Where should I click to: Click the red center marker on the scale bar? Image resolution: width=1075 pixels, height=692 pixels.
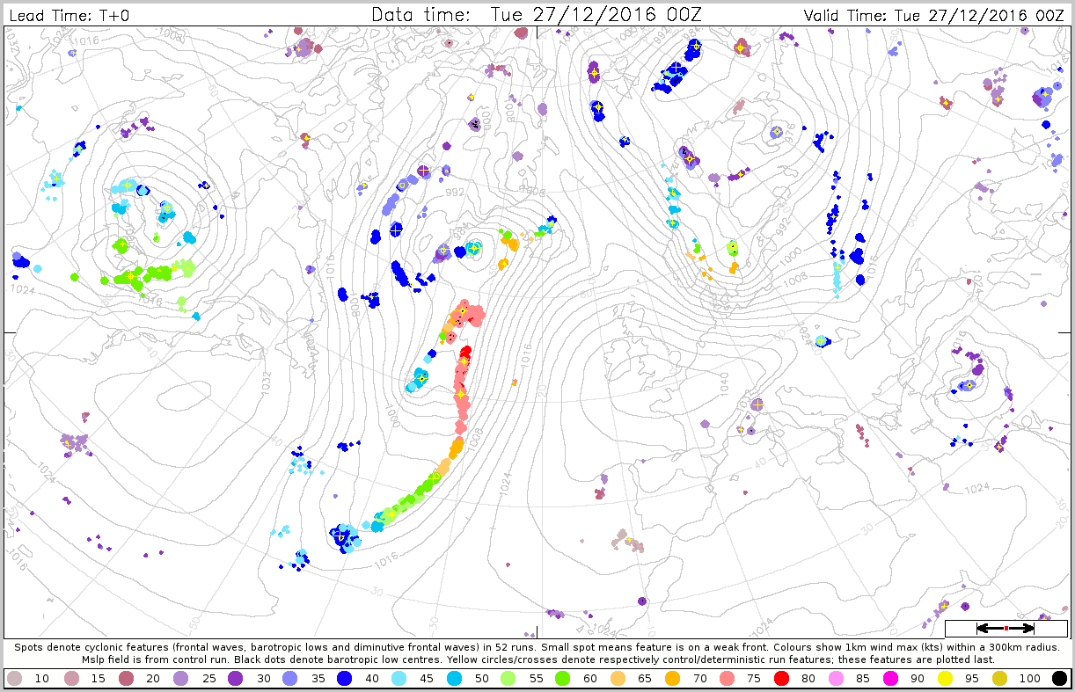[1006, 628]
